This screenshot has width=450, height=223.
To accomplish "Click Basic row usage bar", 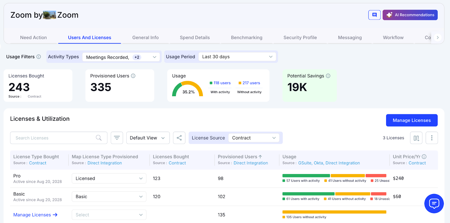I will (334, 194).
